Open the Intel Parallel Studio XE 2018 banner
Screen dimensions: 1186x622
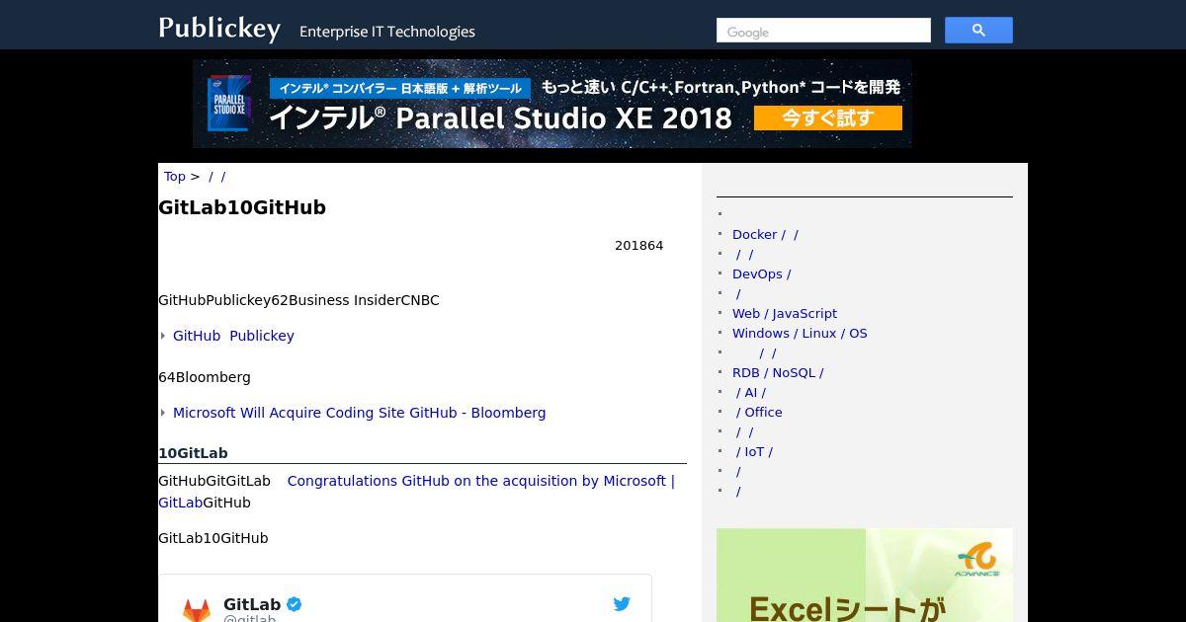click(552, 104)
